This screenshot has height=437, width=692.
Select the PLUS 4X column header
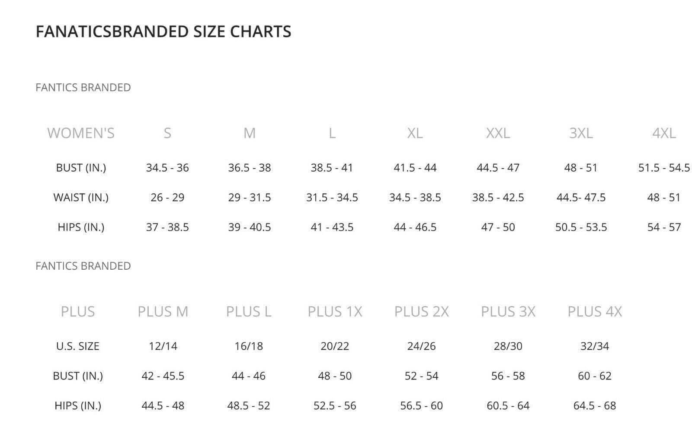click(x=595, y=312)
